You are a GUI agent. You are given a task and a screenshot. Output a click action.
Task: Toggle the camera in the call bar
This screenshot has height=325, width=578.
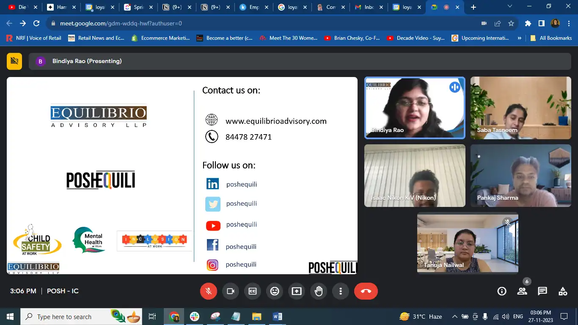click(231, 291)
